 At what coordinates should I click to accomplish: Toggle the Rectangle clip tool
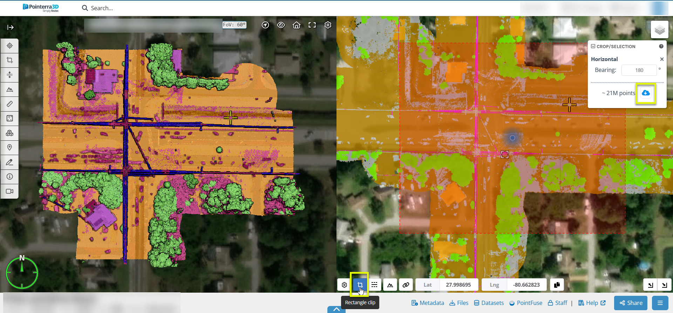point(360,285)
